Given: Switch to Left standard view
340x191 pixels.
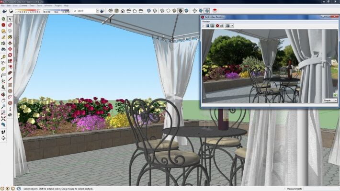Looking at the screenshot, I should click(141, 11).
